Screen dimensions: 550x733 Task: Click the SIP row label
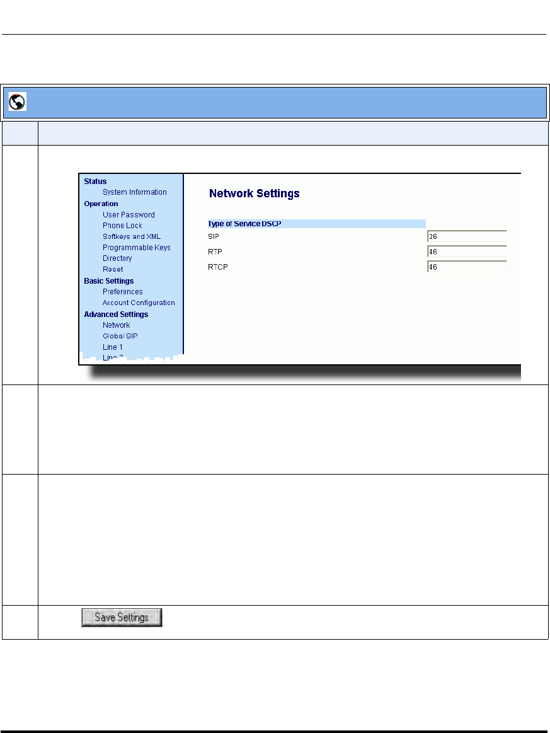tap(214, 236)
